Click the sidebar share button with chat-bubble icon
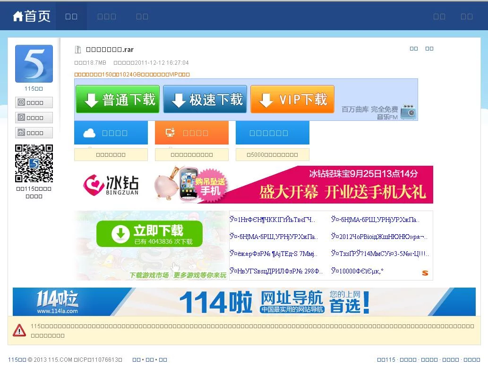488x374 pixels. tap(34, 118)
